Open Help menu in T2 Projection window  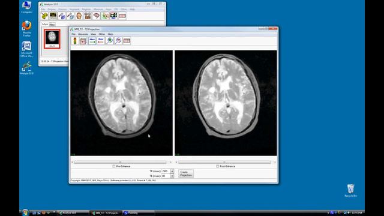tap(110, 34)
